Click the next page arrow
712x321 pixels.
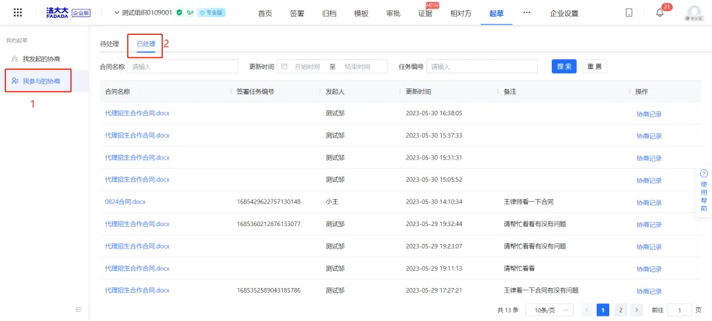(x=636, y=310)
